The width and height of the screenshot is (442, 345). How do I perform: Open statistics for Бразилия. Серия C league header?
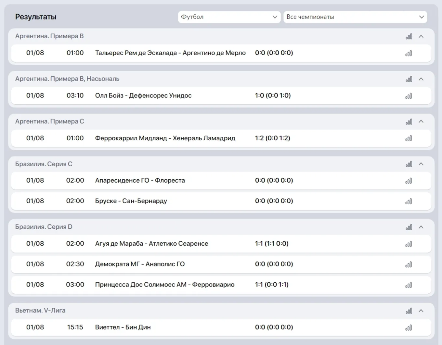tap(409, 164)
